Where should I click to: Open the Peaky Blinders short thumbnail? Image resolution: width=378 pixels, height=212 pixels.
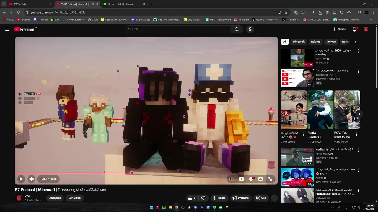(x=320, y=110)
